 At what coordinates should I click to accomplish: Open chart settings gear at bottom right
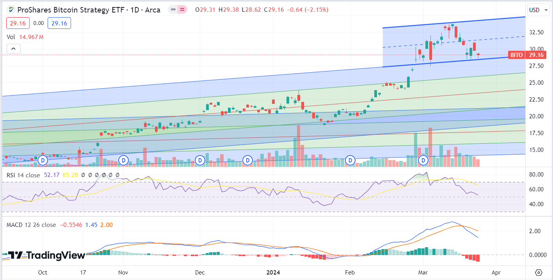(539, 272)
